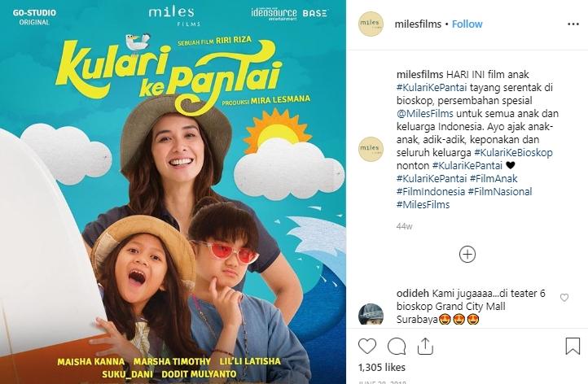Screen dimensions: 588x384
Task: Open the milesfilms profile avatar in the header
Action: click(371, 24)
